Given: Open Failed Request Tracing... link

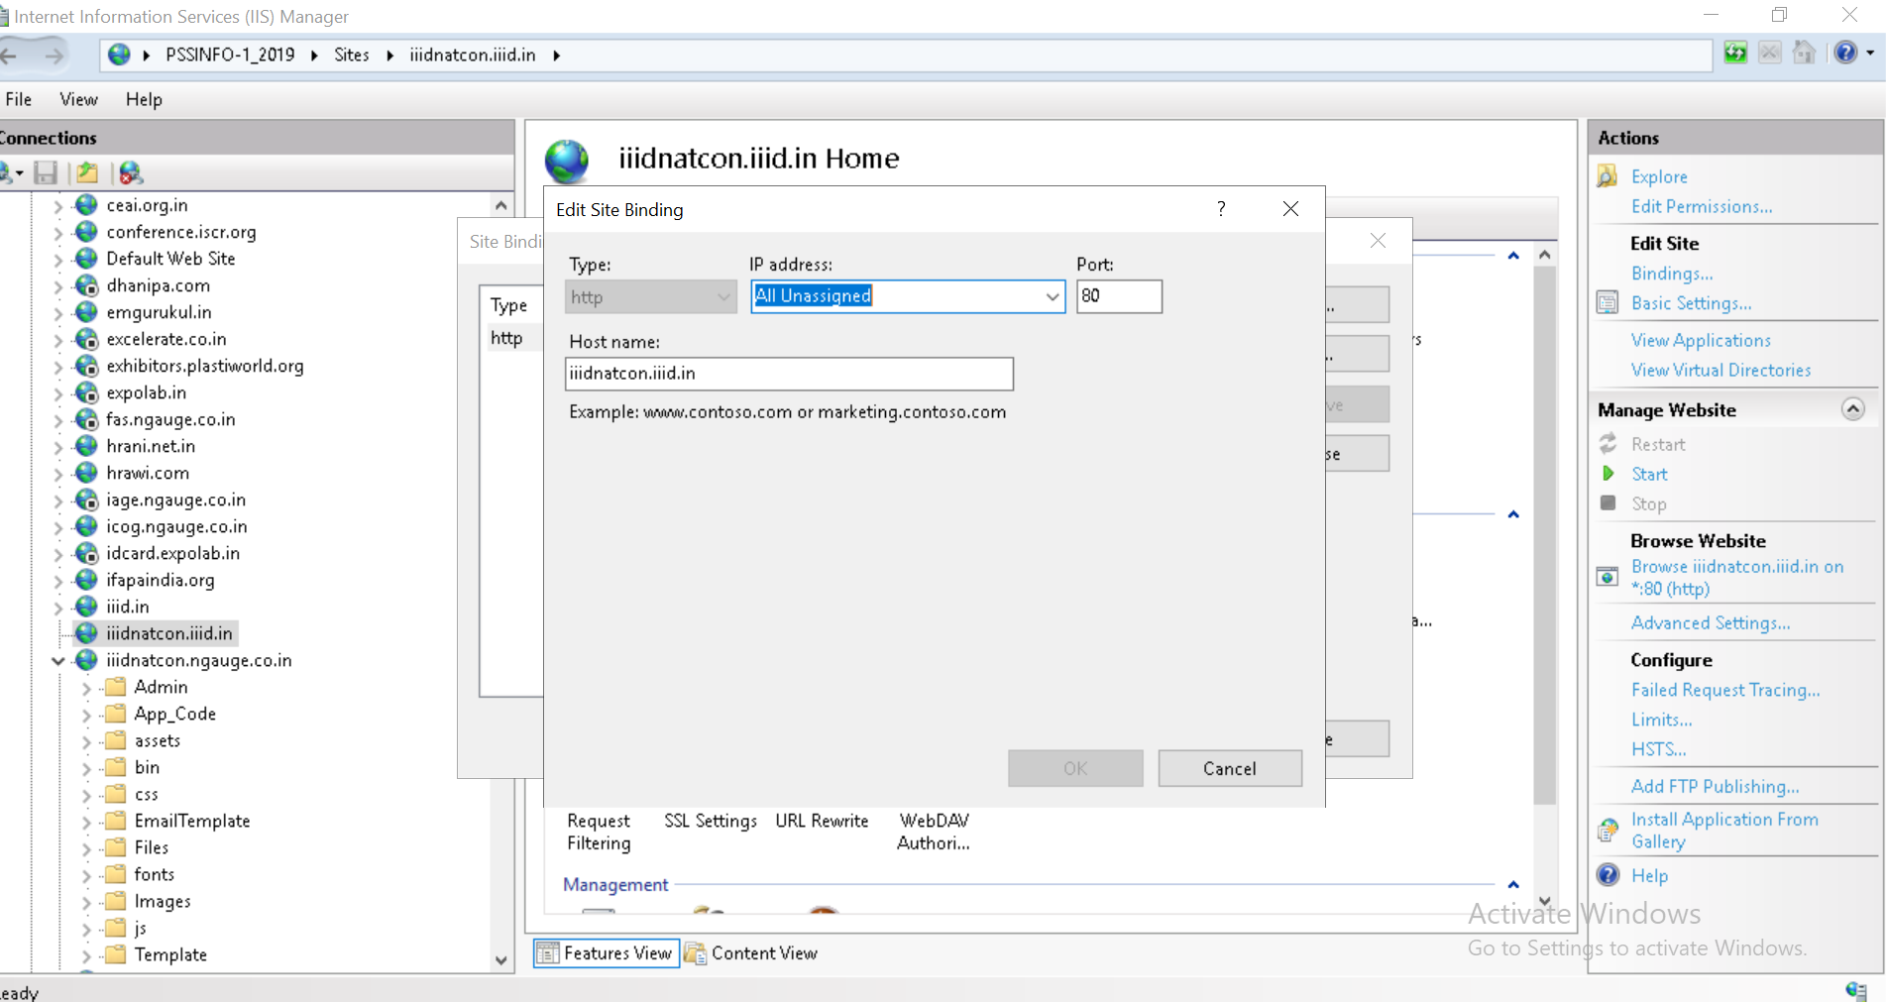Looking at the screenshot, I should coord(1725,690).
